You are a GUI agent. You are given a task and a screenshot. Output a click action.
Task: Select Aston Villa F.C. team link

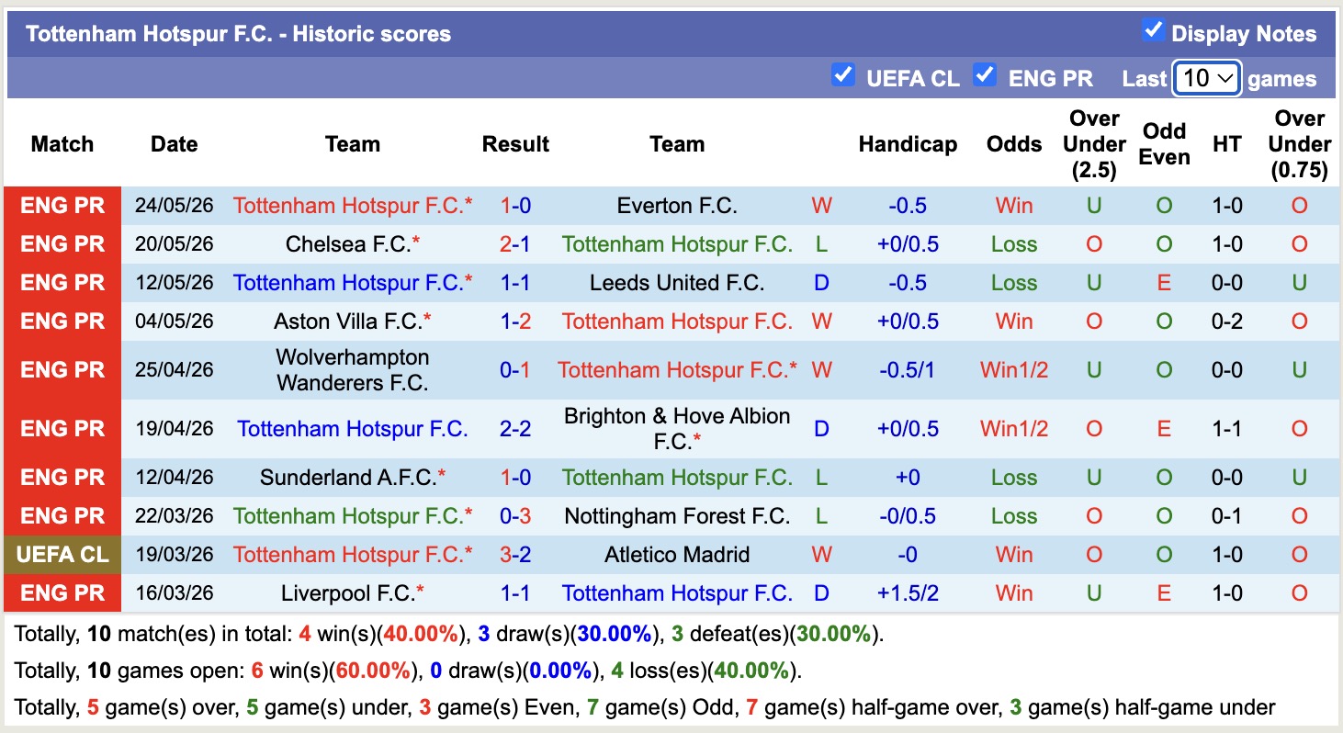(x=348, y=321)
